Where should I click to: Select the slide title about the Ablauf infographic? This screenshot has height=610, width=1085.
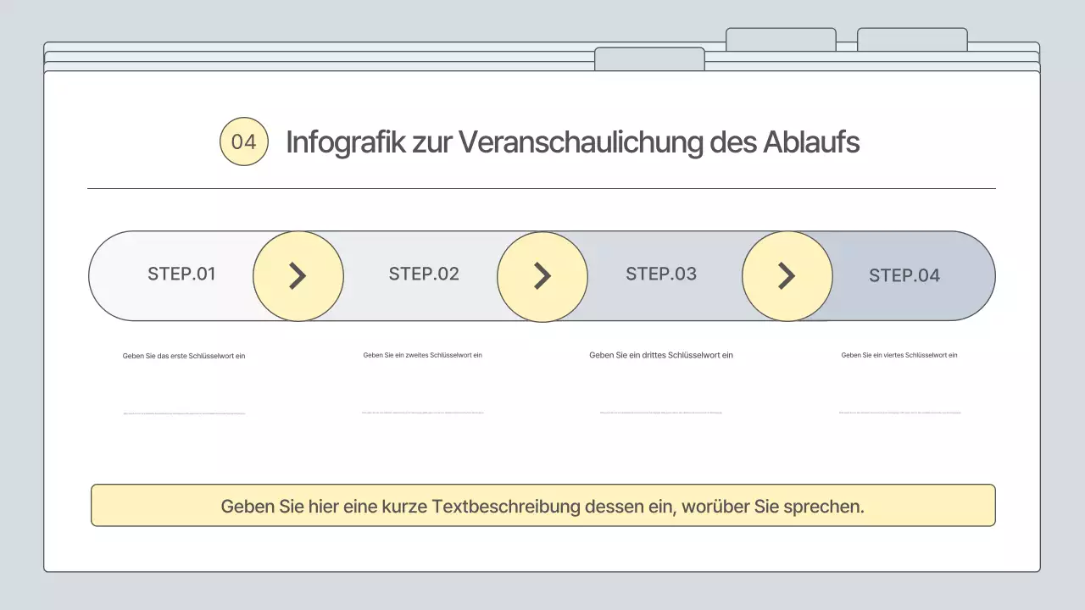572,141
